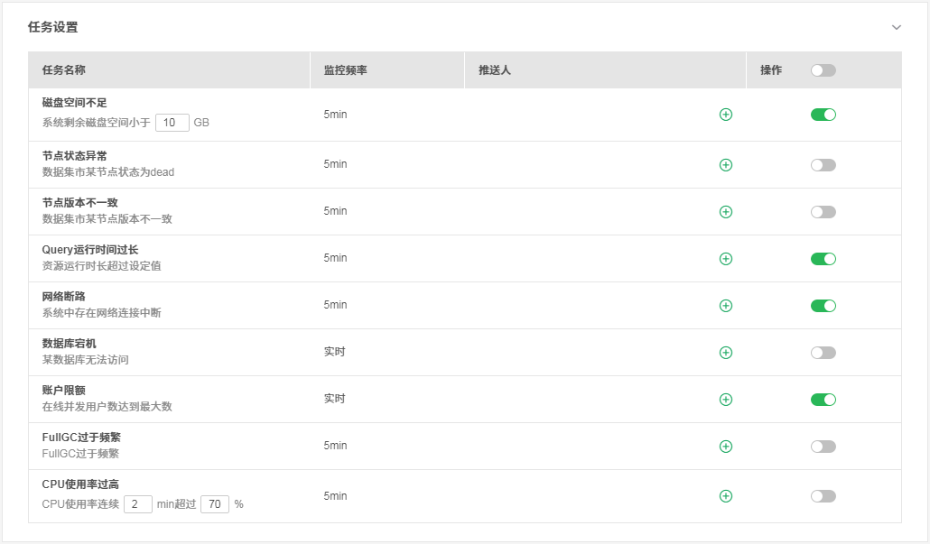The height and width of the screenshot is (544, 930).
Task: Add recipient for 数据库宕机 task
Action: (x=725, y=353)
